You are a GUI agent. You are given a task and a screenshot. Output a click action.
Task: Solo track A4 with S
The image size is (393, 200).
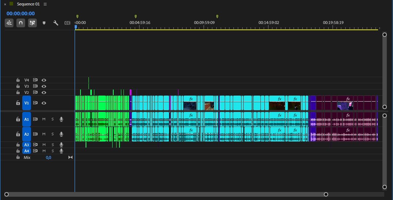click(52, 151)
